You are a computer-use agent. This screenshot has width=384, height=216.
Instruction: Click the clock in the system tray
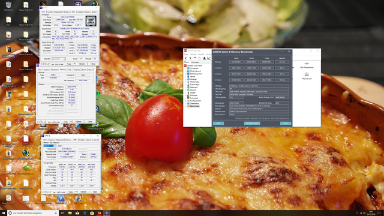click(x=371, y=213)
